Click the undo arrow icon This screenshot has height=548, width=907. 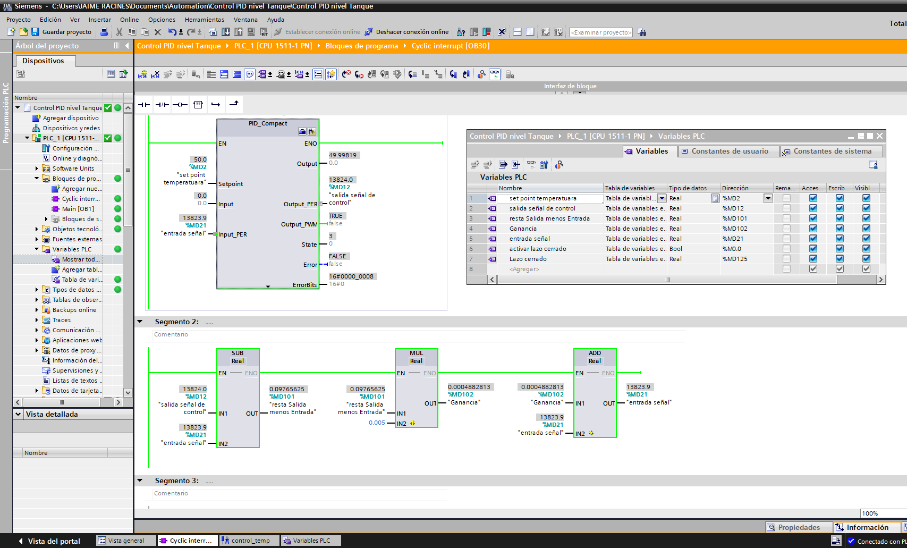(x=172, y=32)
